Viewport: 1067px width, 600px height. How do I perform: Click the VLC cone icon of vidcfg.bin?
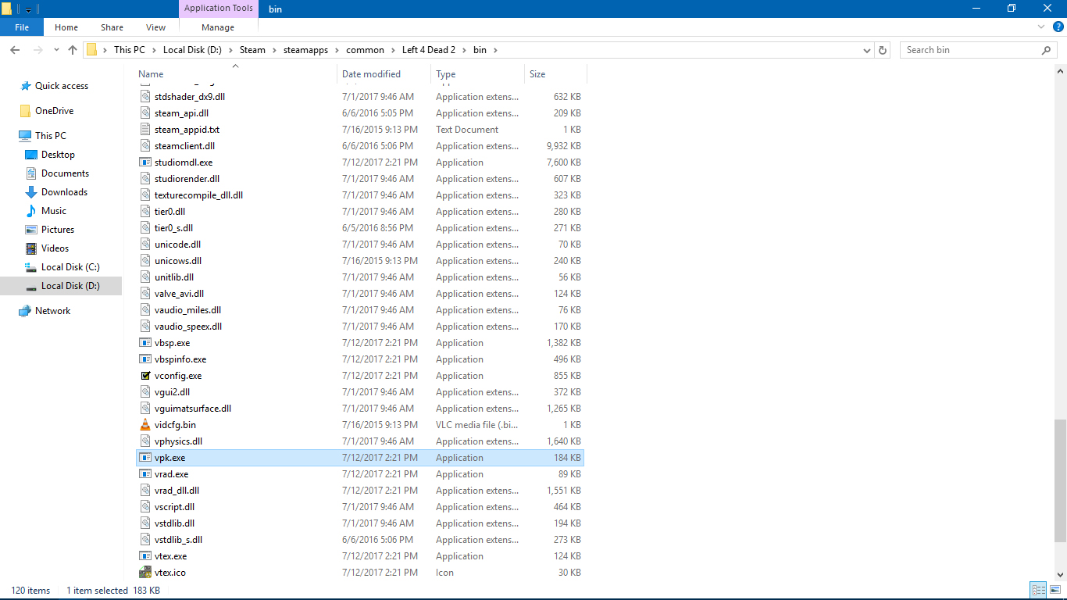pos(145,425)
